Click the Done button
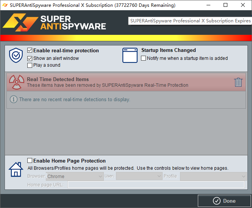Image resolution: width=252 pixels, height=208 pixels. tap(224, 201)
